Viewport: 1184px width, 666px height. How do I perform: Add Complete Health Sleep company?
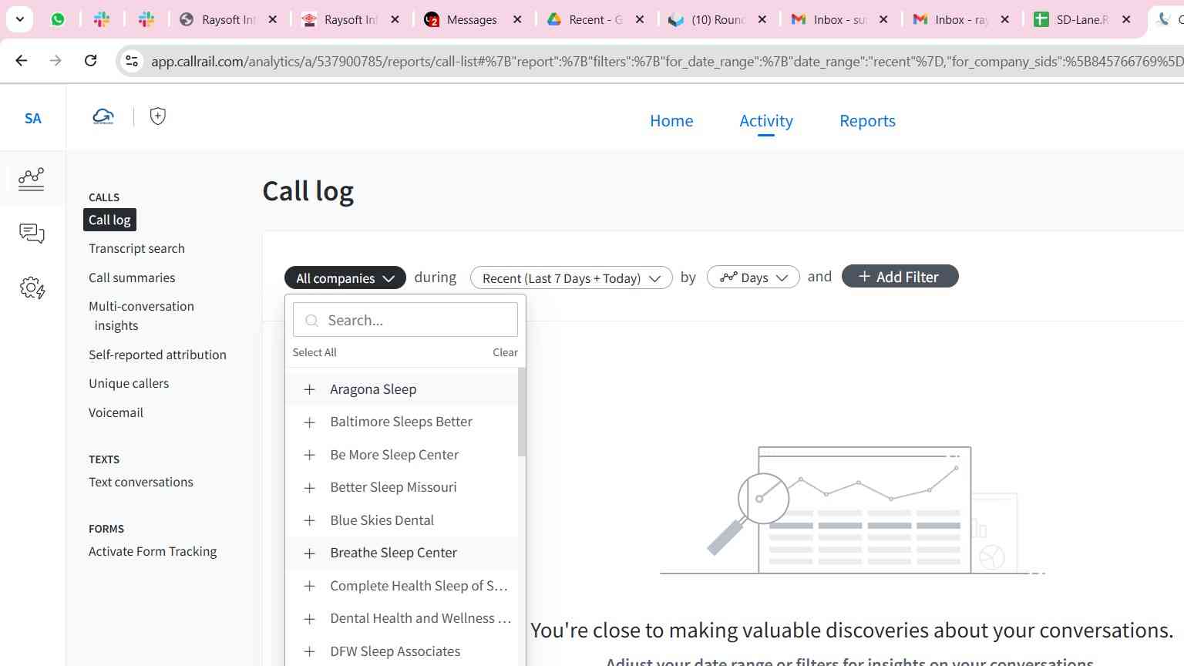click(x=401, y=586)
